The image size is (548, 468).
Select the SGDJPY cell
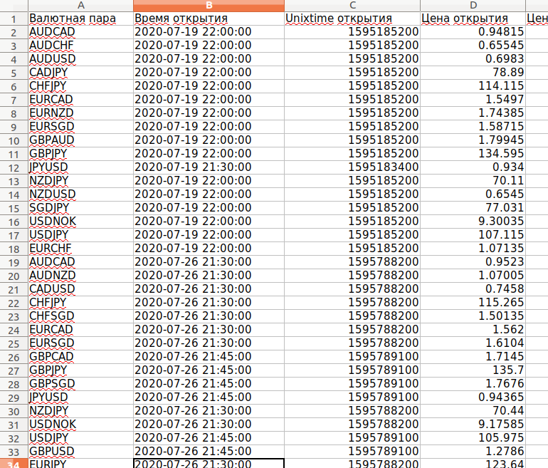pyautogui.click(x=80, y=208)
